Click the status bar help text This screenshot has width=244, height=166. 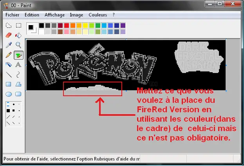coord(72,159)
